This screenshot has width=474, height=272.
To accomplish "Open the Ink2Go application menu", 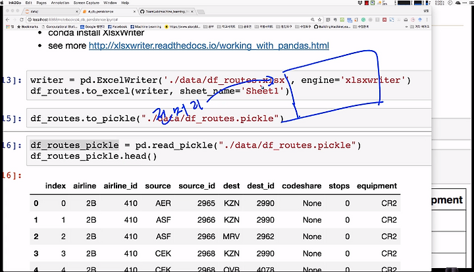I will click(14, 3).
